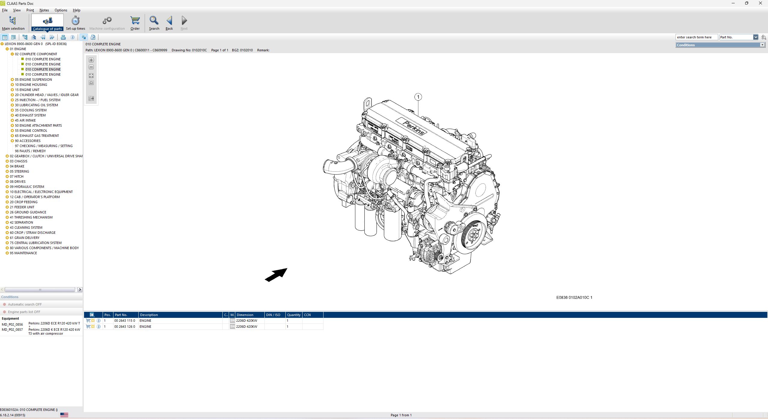Print the current parts drawing
This screenshot has width=768, height=419.
(x=63, y=37)
